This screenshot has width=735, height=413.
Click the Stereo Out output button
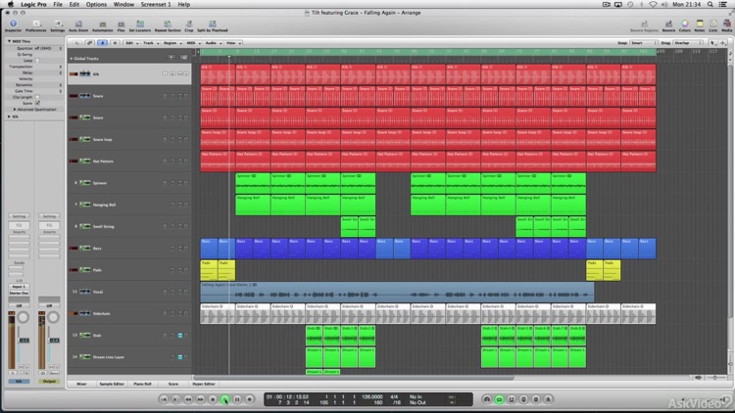pos(19,293)
